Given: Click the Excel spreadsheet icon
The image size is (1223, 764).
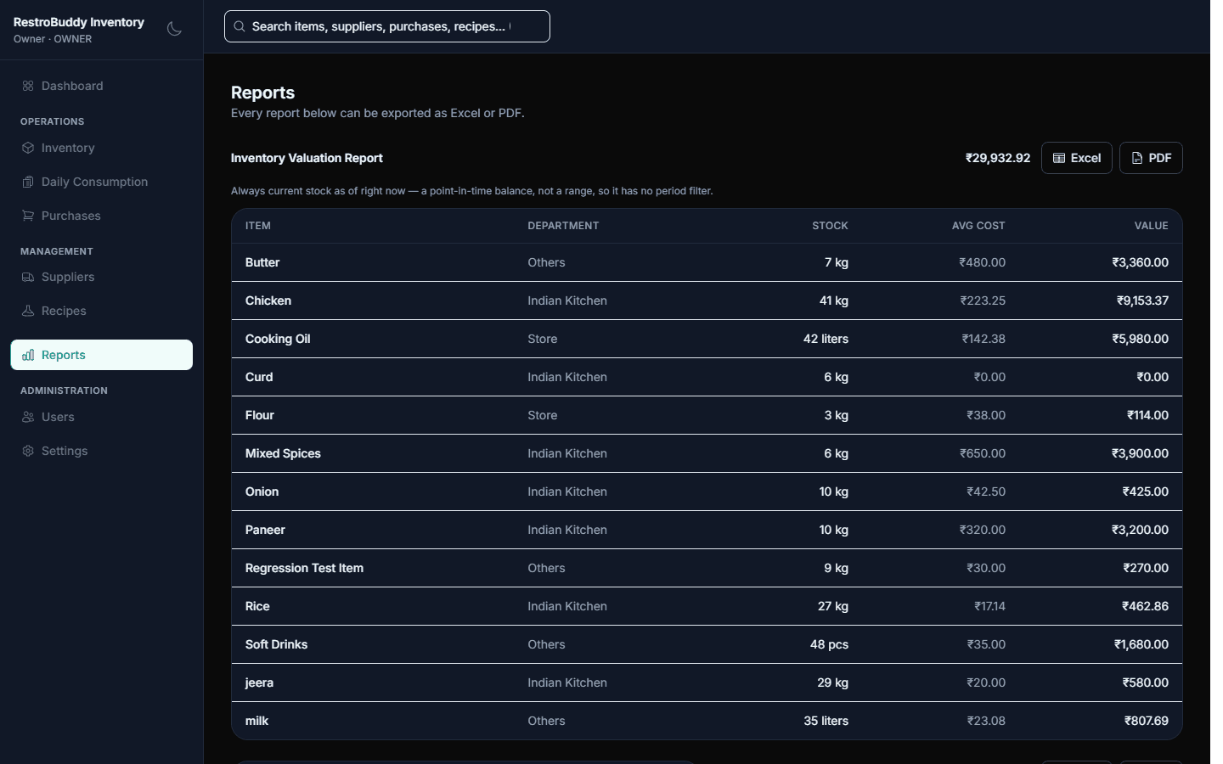Looking at the screenshot, I should click(x=1059, y=158).
